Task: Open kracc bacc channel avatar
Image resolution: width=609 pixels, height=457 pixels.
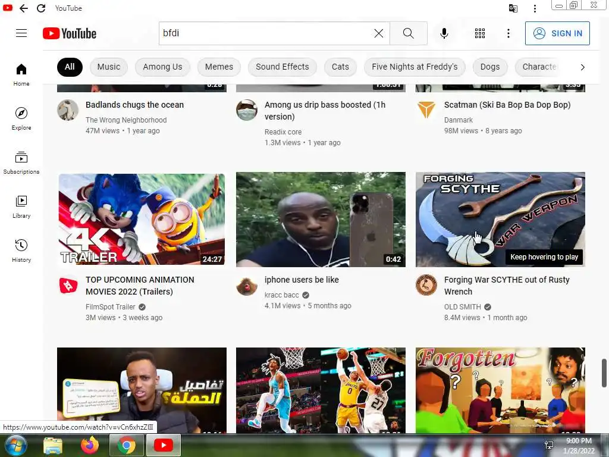Action: tap(247, 285)
